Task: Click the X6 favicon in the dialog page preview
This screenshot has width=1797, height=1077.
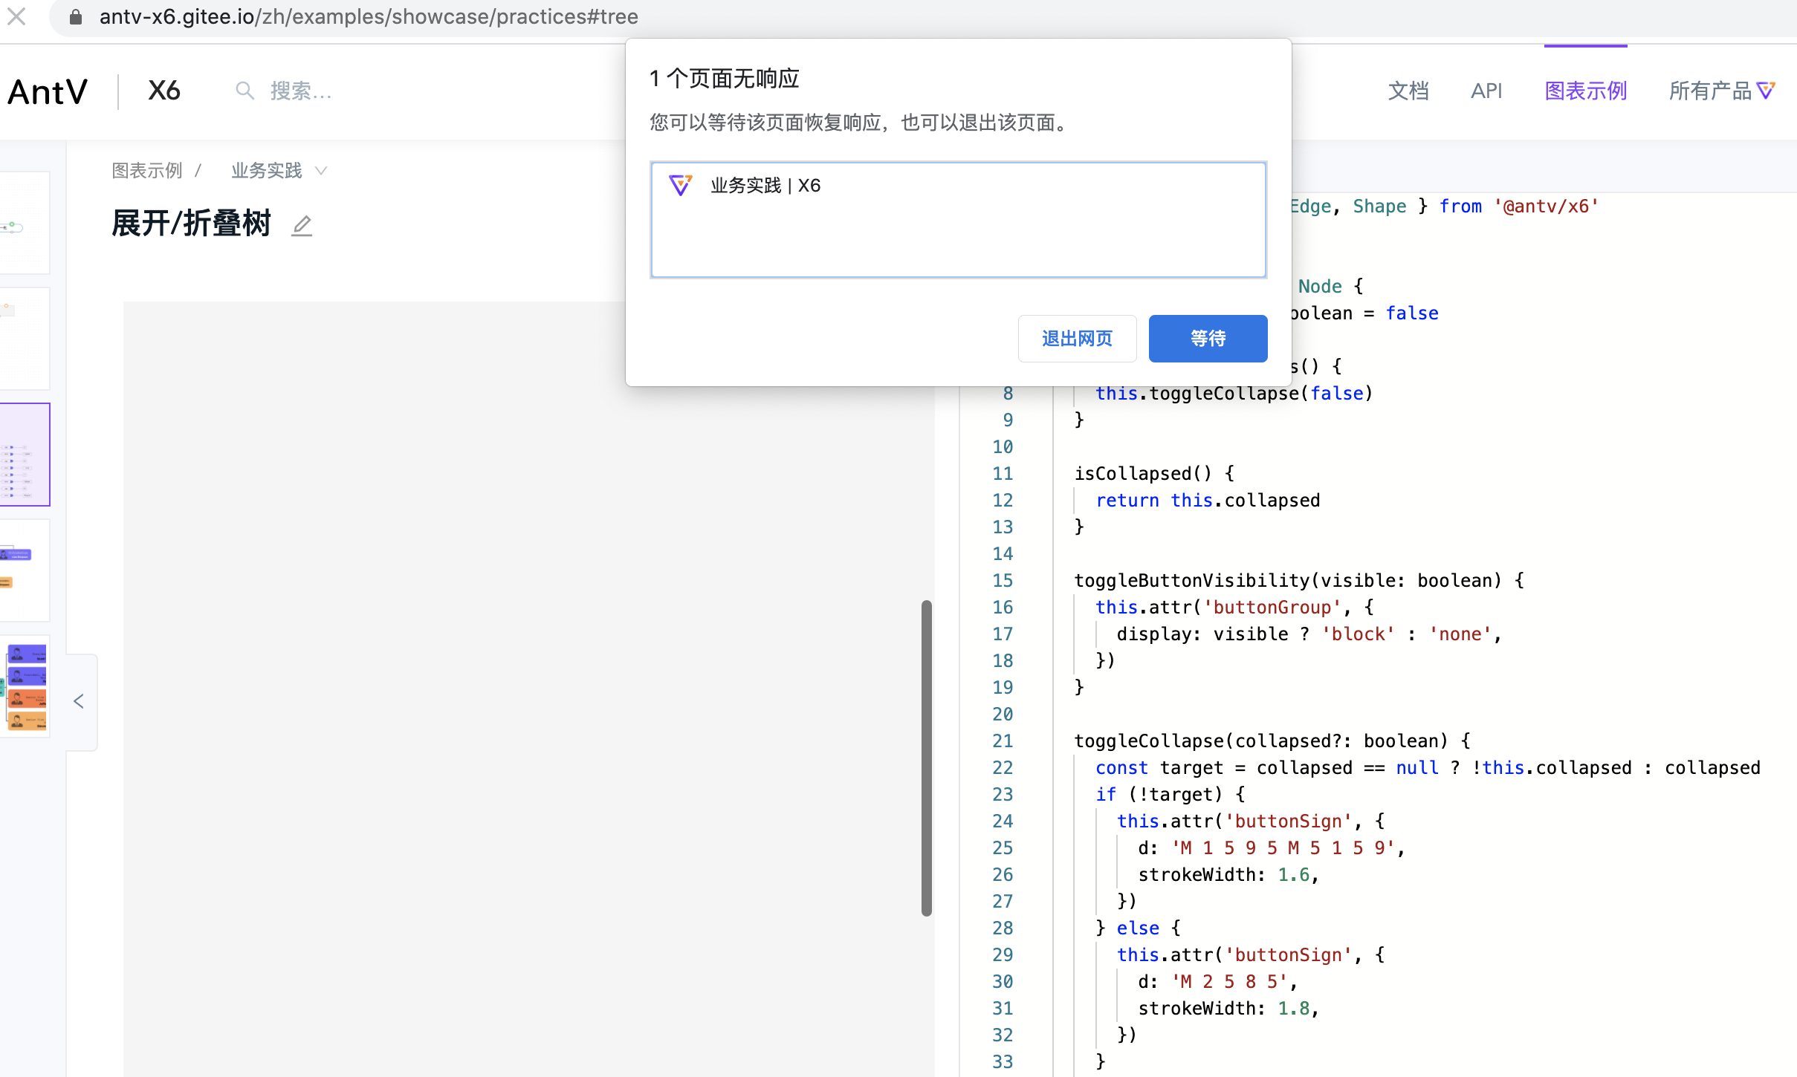Action: (681, 185)
